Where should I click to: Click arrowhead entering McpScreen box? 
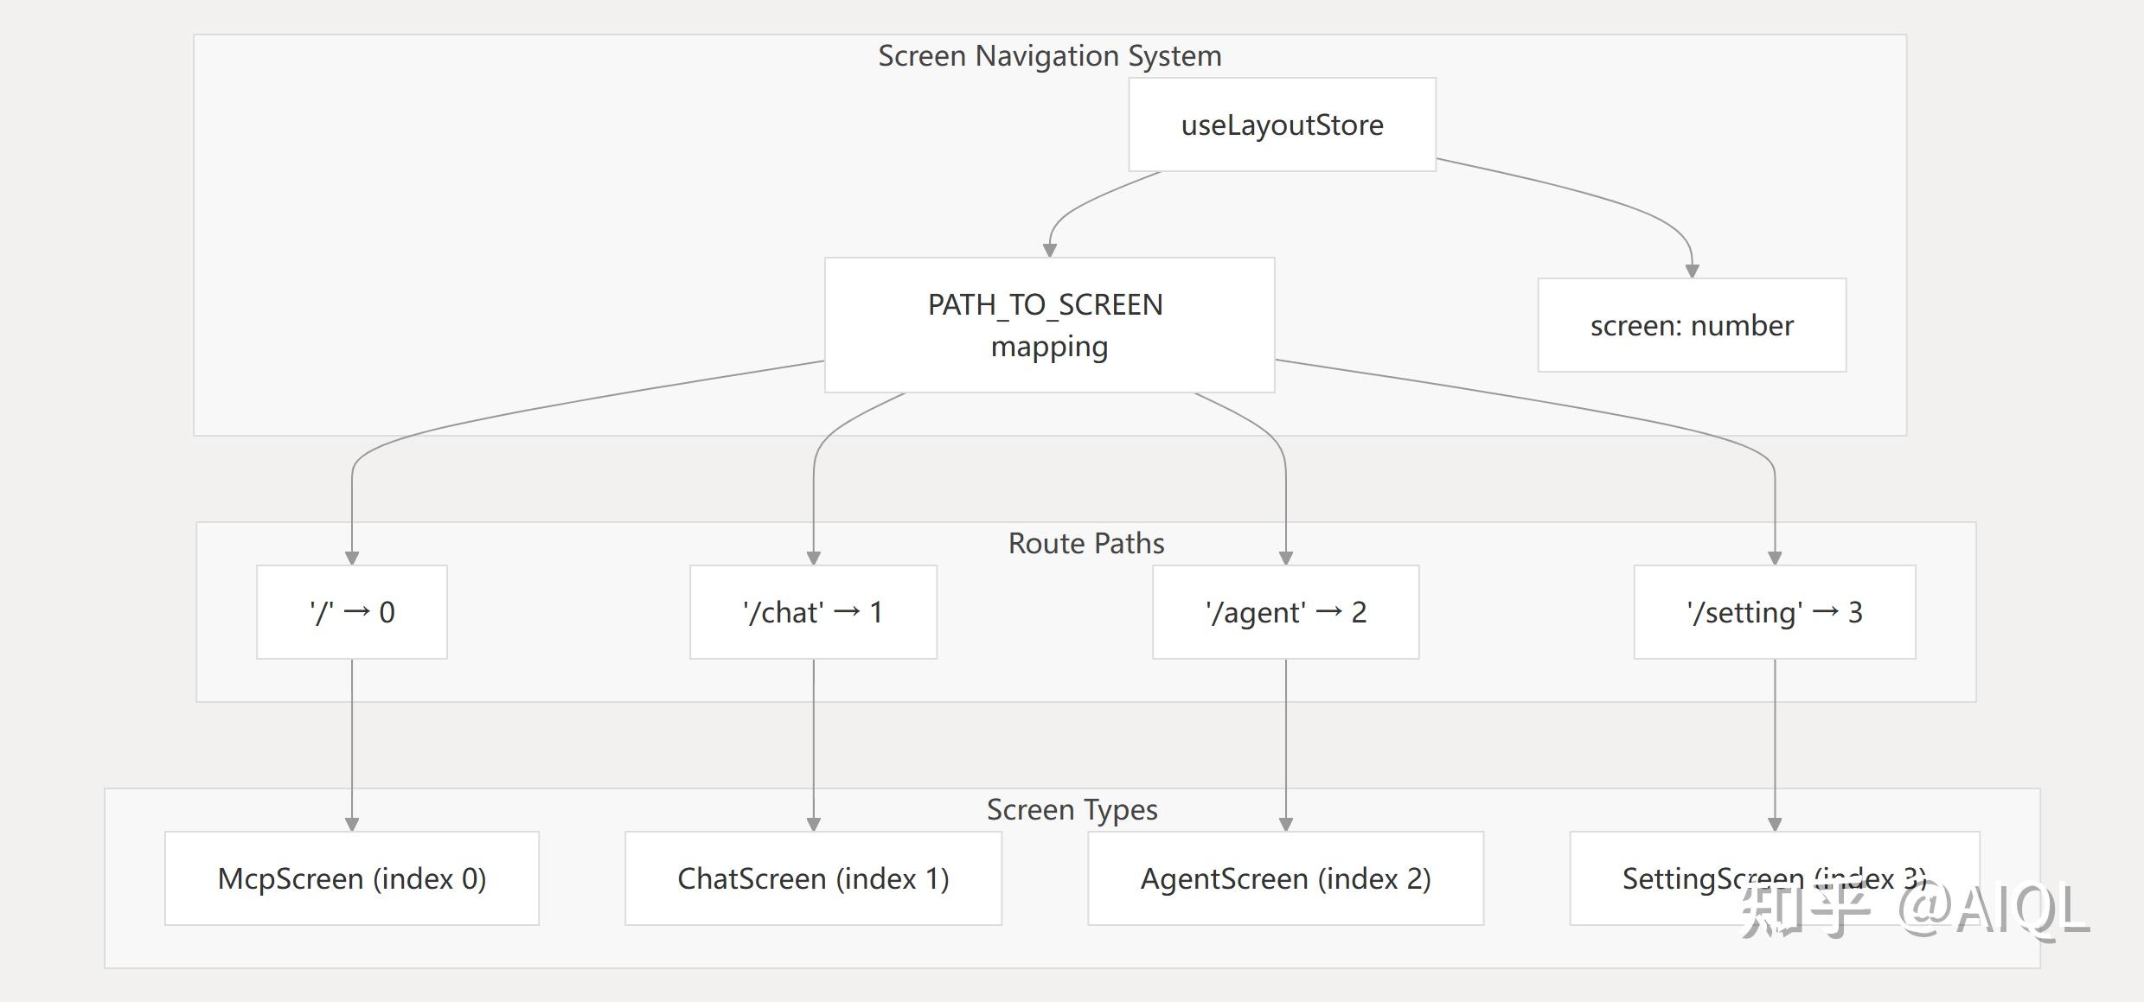coord(352,825)
